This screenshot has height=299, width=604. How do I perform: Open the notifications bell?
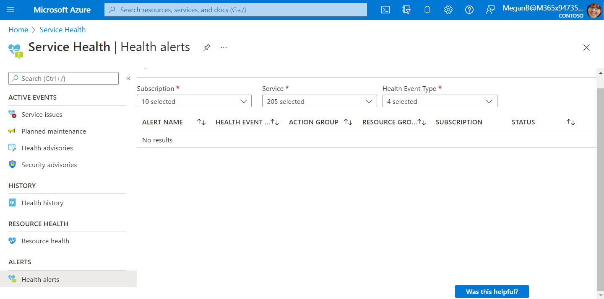tap(427, 10)
